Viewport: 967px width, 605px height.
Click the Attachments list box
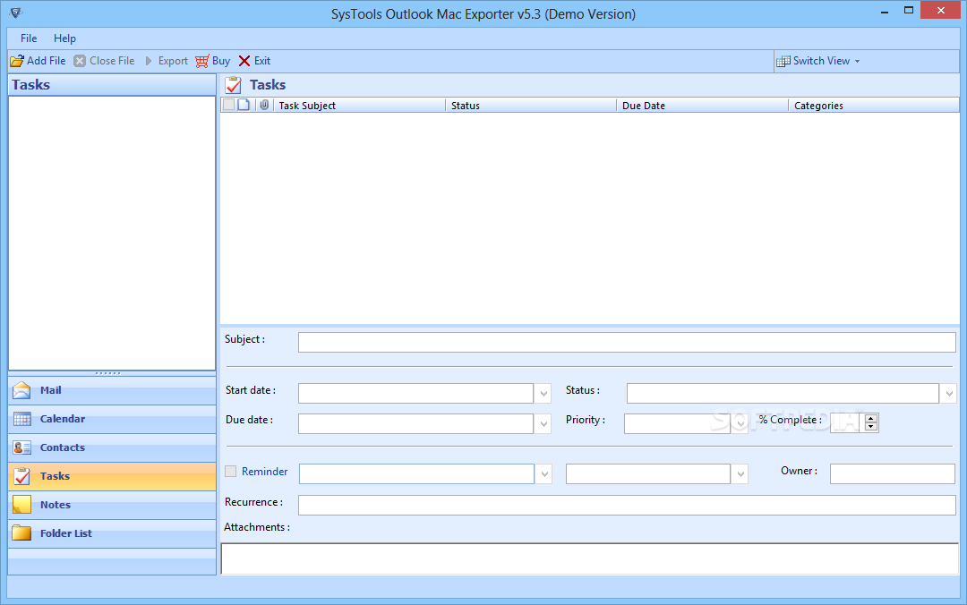[589, 558]
